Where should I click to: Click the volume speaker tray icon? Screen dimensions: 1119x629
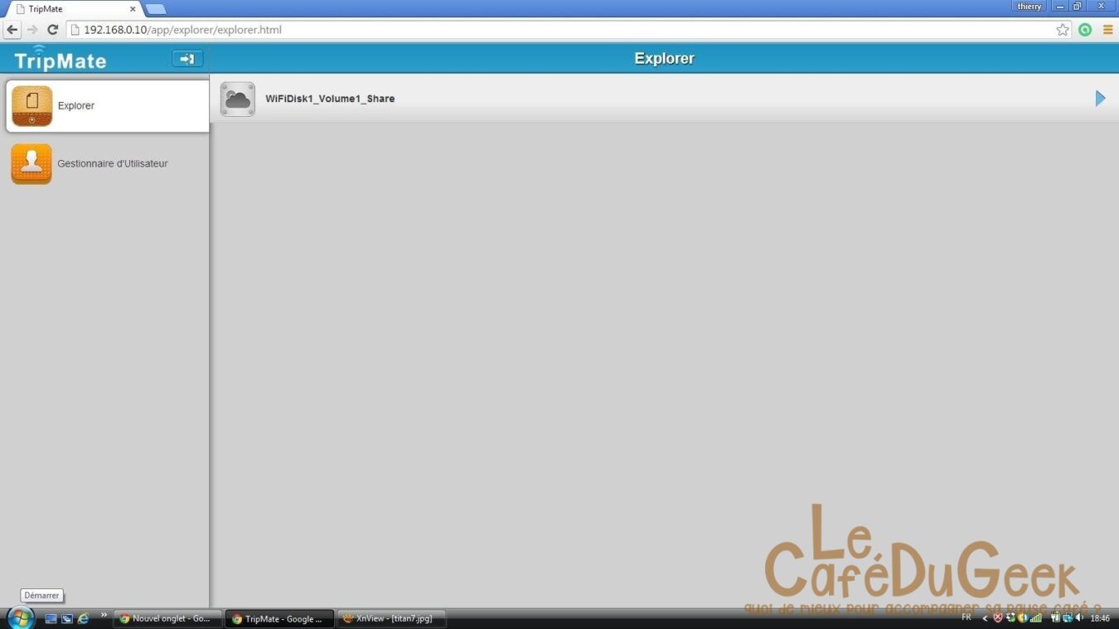click(1080, 617)
